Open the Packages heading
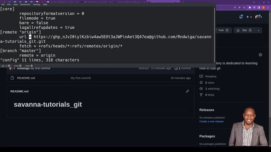 (x=207, y=136)
